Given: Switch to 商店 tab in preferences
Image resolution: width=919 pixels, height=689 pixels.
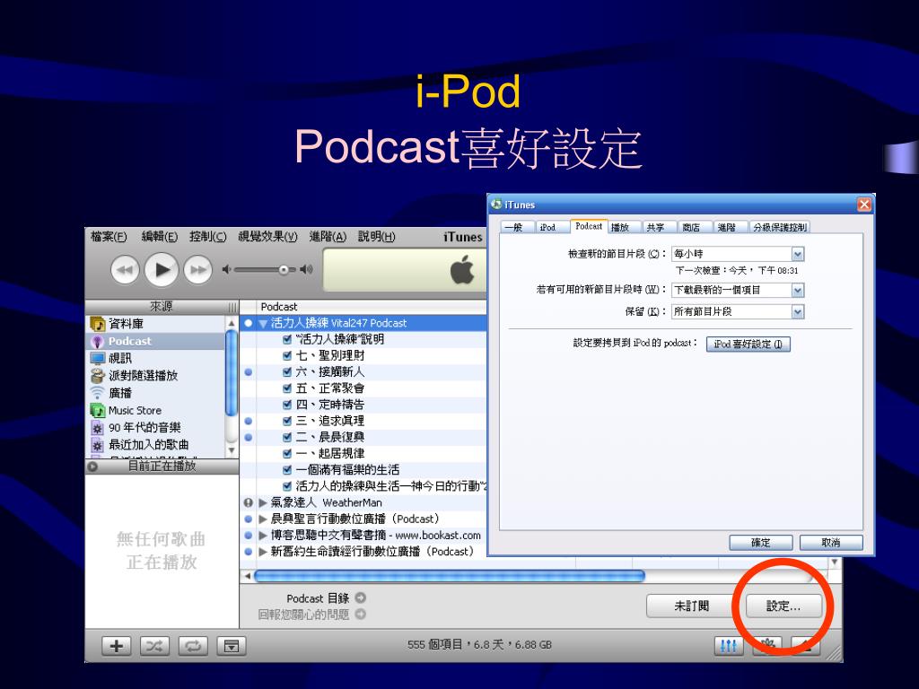Looking at the screenshot, I should click(693, 227).
